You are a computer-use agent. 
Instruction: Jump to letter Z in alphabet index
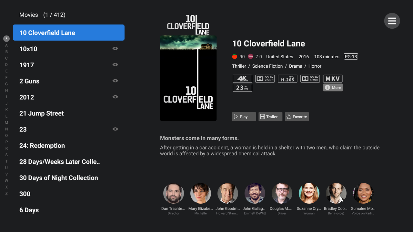(x=6, y=193)
